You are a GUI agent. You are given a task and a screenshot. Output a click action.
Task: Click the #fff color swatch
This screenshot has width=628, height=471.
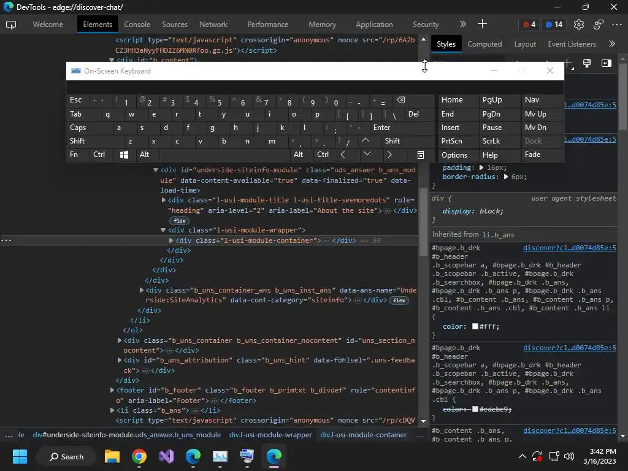(475, 326)
